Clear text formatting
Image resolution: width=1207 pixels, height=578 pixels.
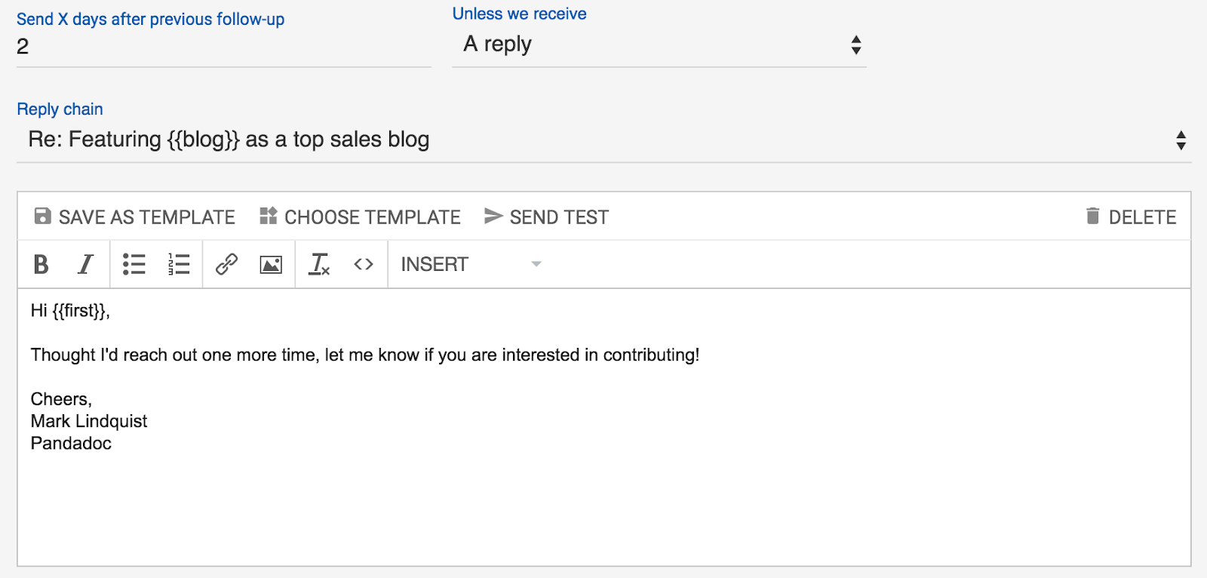coord(319,264)
